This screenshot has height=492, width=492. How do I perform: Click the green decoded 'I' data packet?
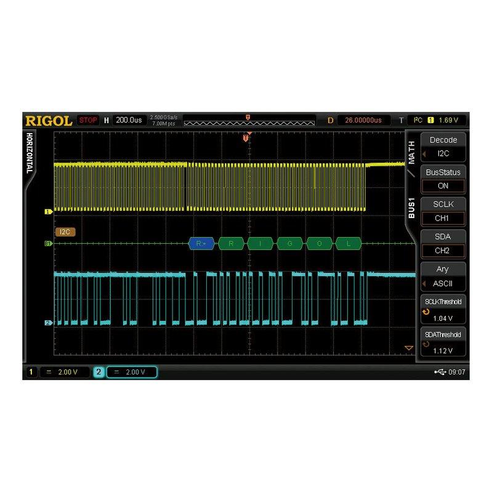click(260, 243)
